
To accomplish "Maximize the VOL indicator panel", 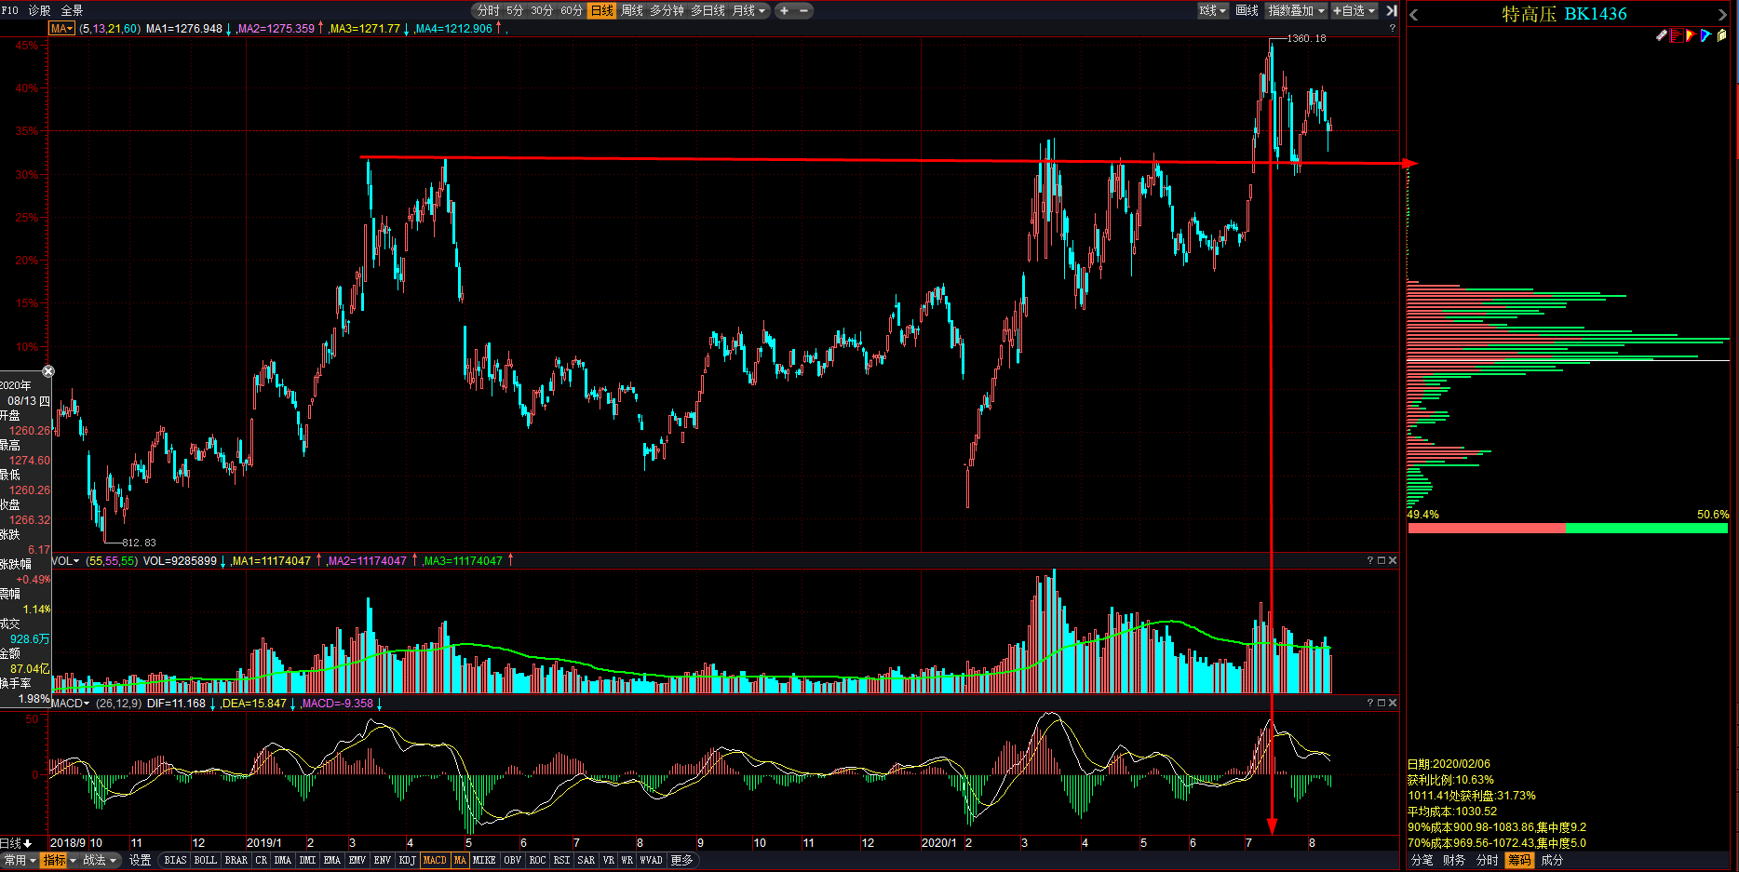I will click(x=1382, y=560).
